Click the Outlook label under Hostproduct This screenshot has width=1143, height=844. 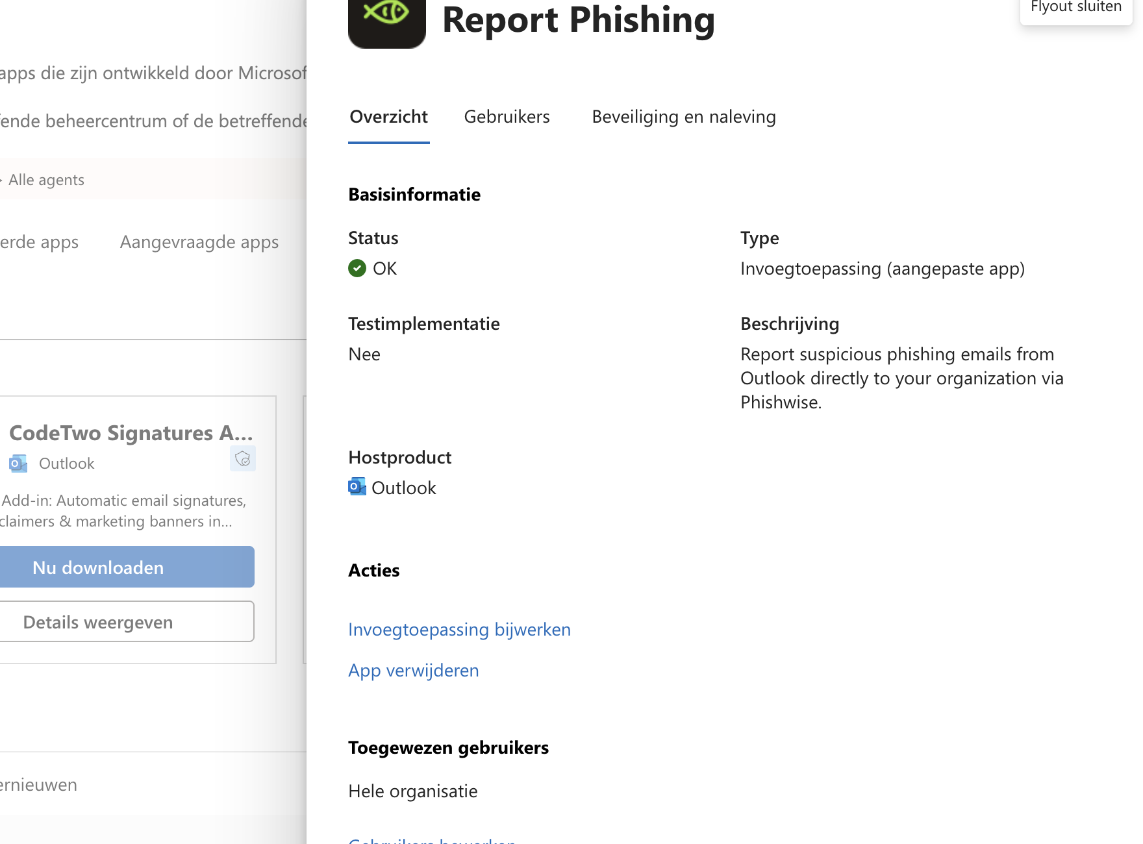coord(403,488)
